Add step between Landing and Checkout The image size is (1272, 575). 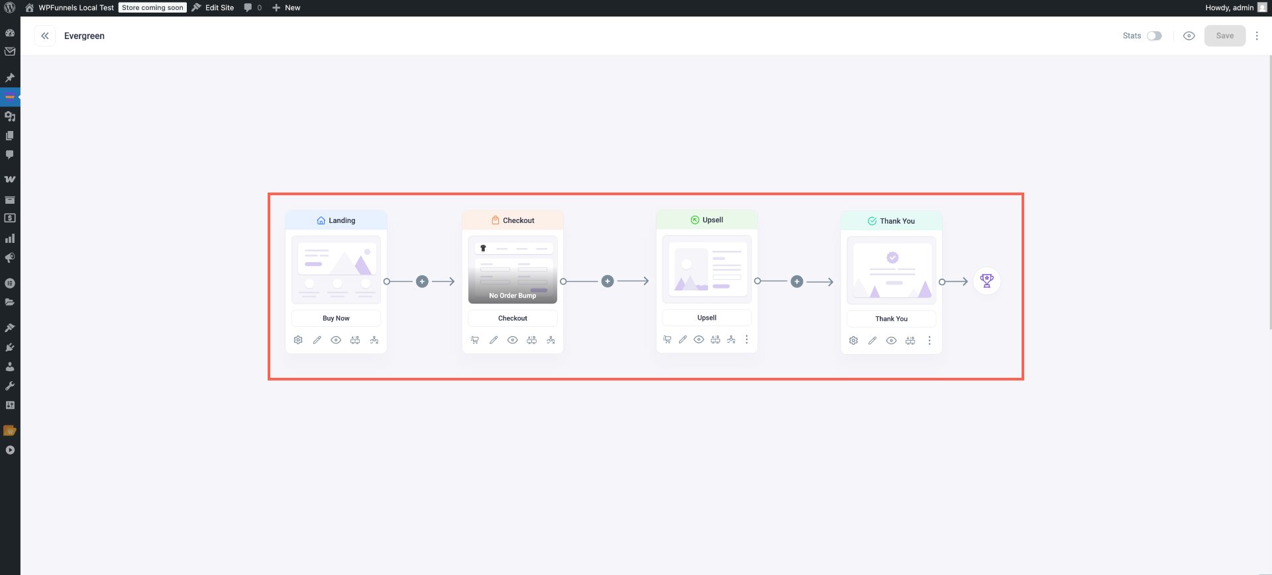pos(422,281)
